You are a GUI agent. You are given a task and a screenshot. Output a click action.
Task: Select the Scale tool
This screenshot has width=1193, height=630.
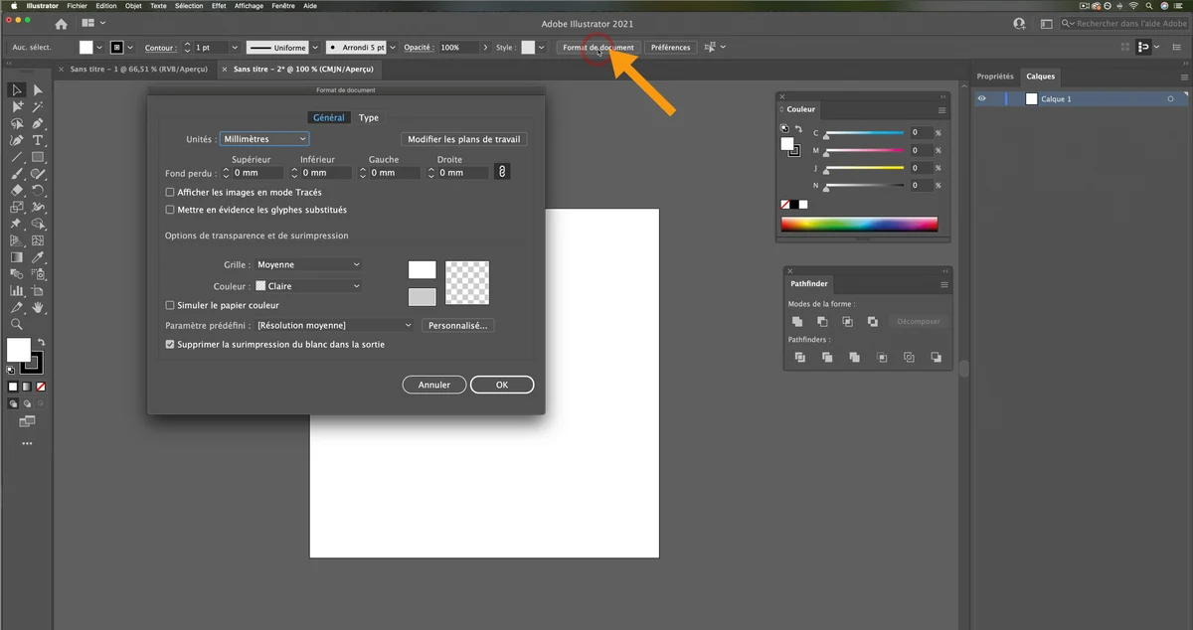tap(17, 208)
